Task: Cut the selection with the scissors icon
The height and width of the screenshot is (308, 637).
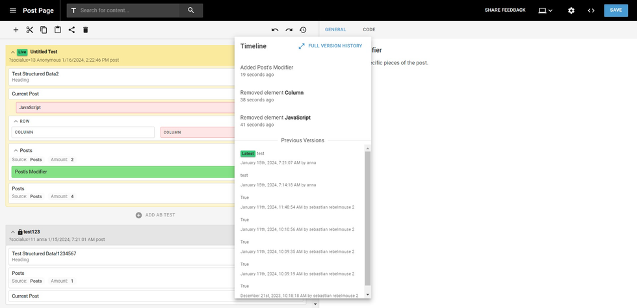Action: coord(30,30)
